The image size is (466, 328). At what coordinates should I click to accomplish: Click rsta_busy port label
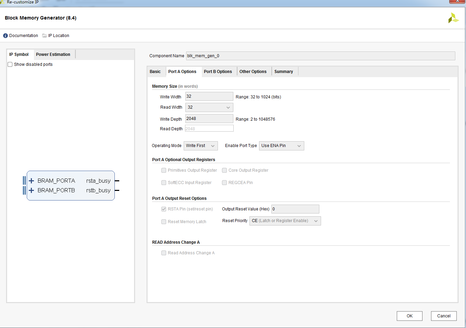click(x=98, y=181)
